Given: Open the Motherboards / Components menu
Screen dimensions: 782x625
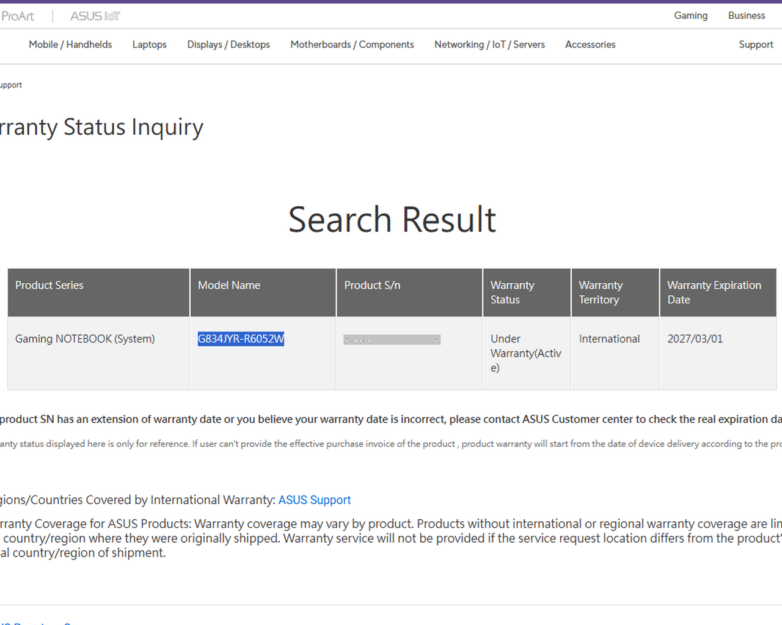Looking at the screenshot, I should coord(352,45).
